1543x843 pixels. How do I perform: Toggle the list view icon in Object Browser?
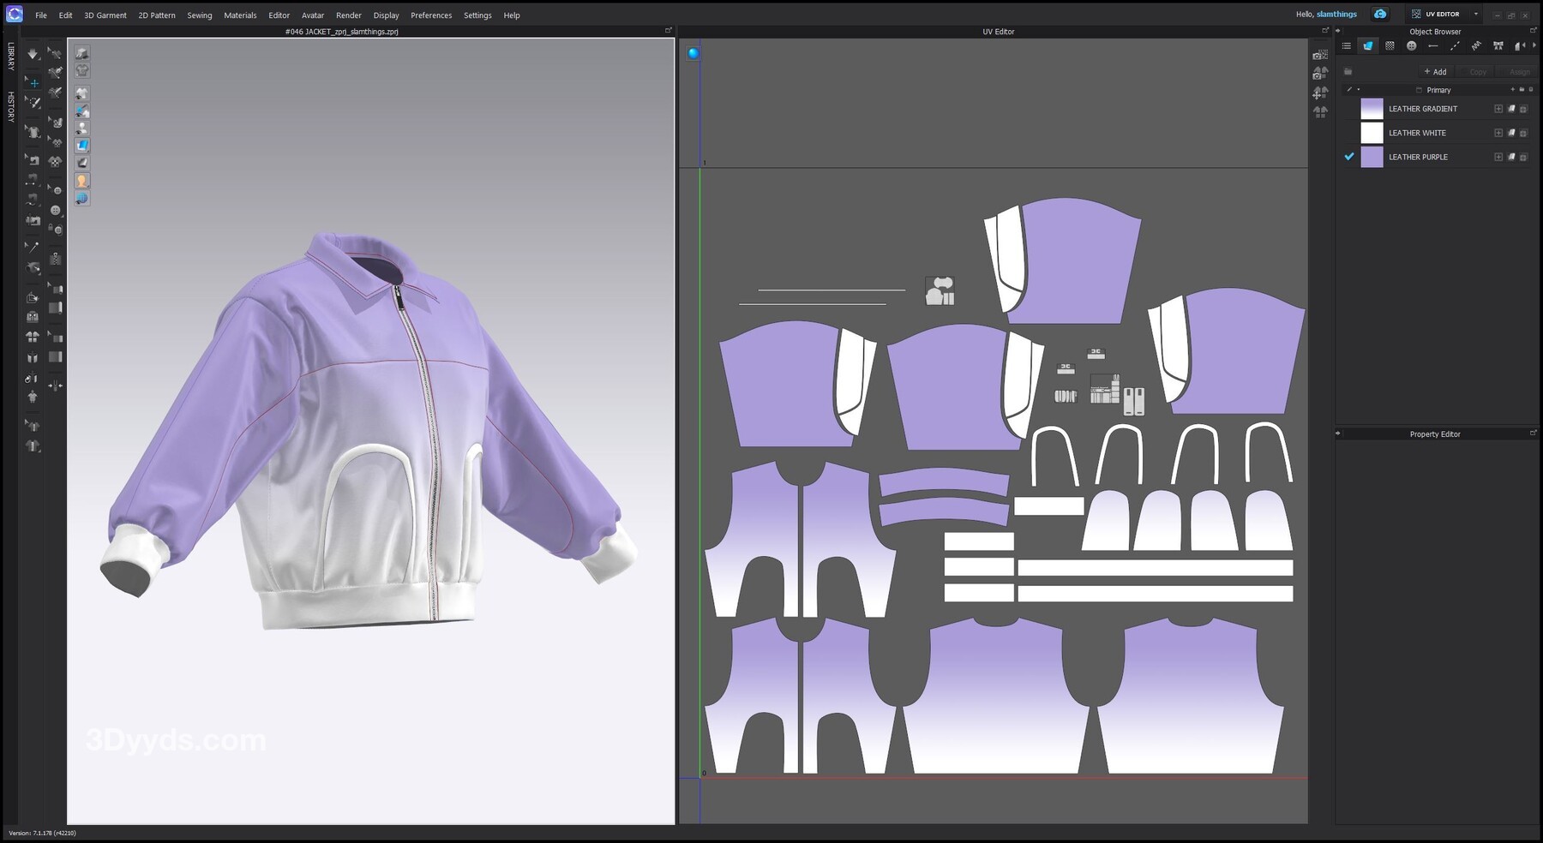pos(1347,46)
